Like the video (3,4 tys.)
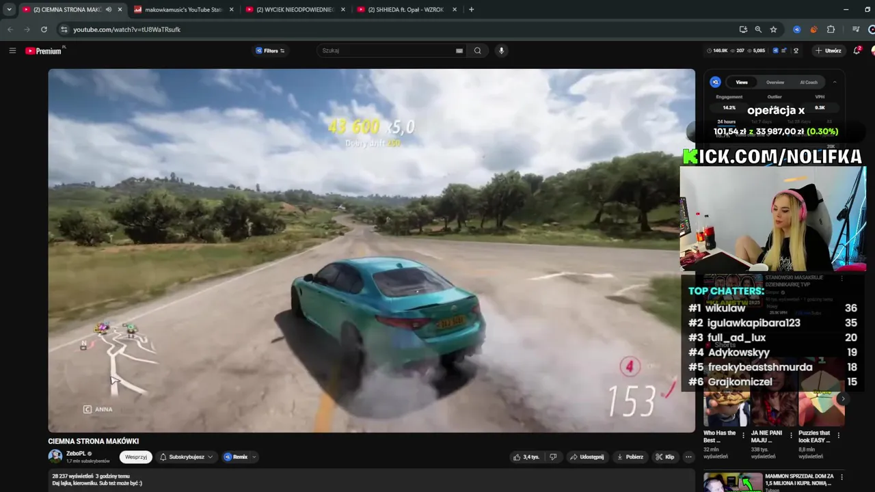Image resolution: width=875 pixels, height=492 pixels. 526,457
